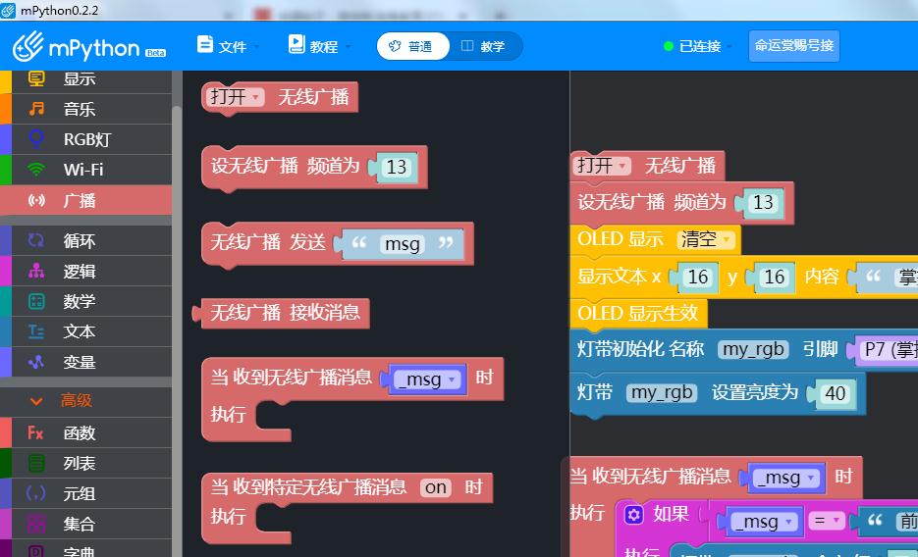Select the 变量 variable category icon
Screen dimensions: 918x557
click(36, 362)
